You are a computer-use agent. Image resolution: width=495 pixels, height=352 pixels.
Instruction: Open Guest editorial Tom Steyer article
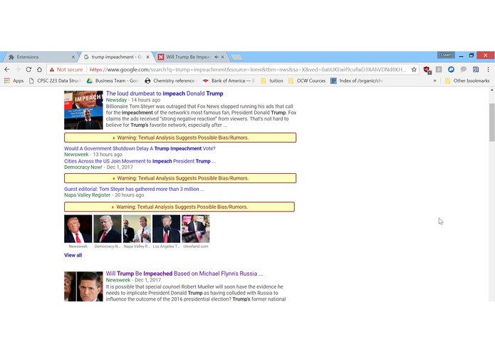(x=134, y=189)
